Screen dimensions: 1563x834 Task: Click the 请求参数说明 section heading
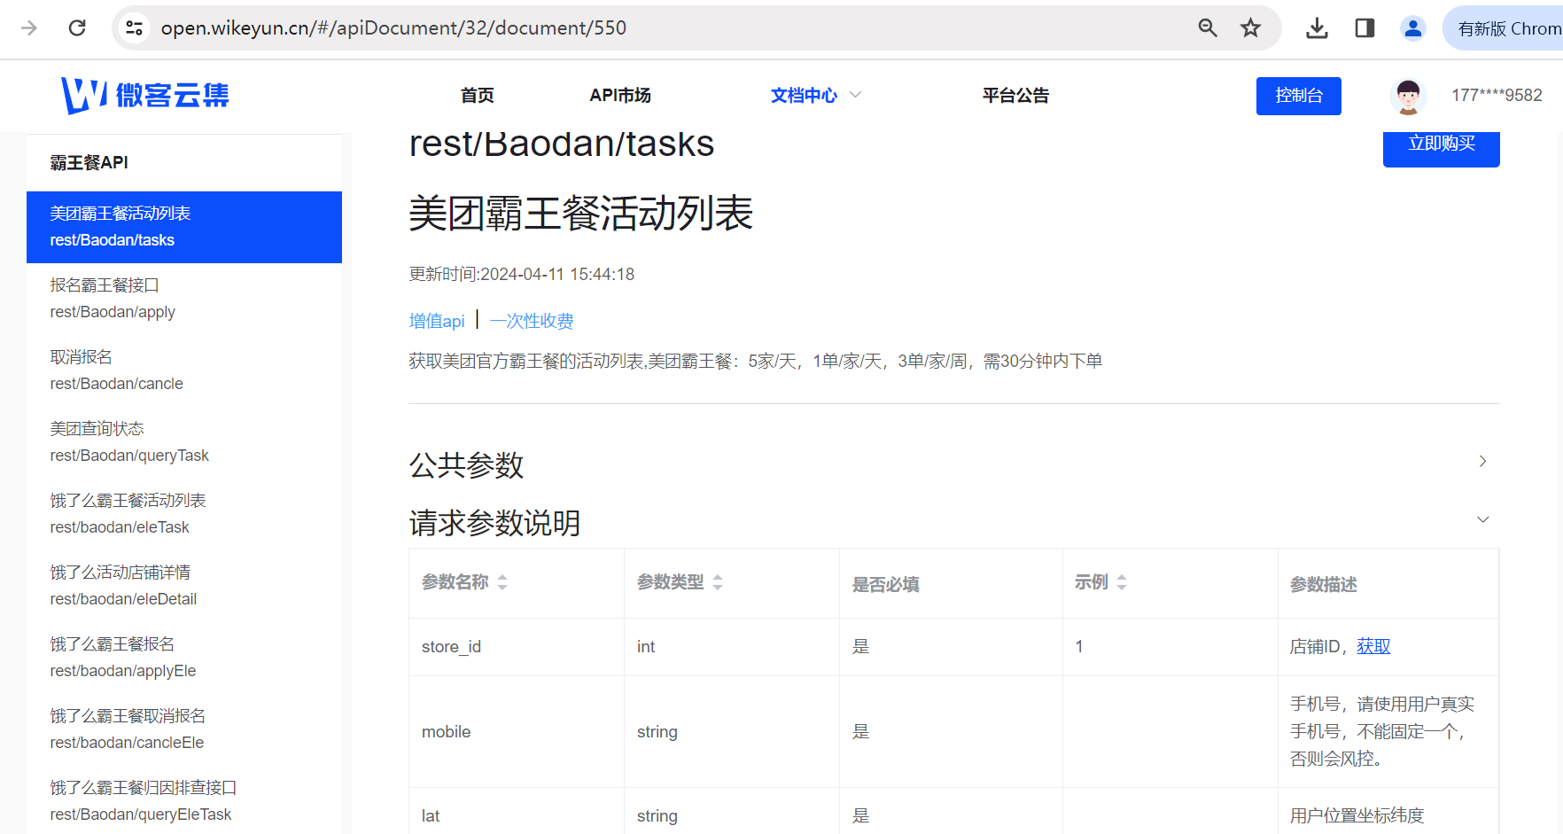click(x=494, y=523)
